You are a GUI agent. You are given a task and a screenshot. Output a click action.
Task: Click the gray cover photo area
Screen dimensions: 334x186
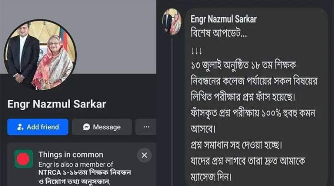click(115, 36)
